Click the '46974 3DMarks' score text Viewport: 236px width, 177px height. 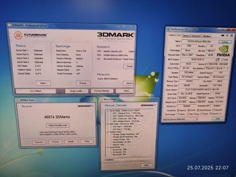57,117
